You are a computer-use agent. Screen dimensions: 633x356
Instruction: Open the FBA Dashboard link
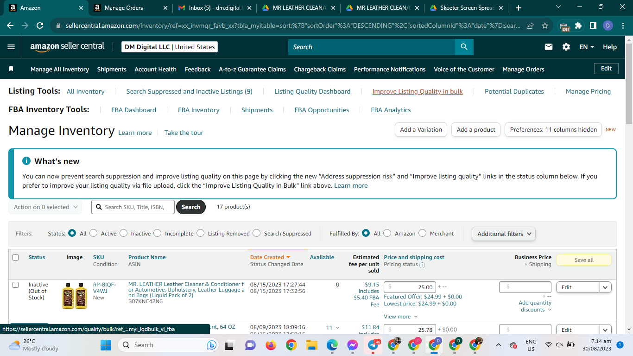[x=133, y=110]
